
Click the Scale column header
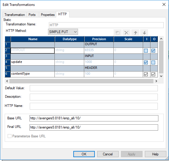(x=128, y=39)
